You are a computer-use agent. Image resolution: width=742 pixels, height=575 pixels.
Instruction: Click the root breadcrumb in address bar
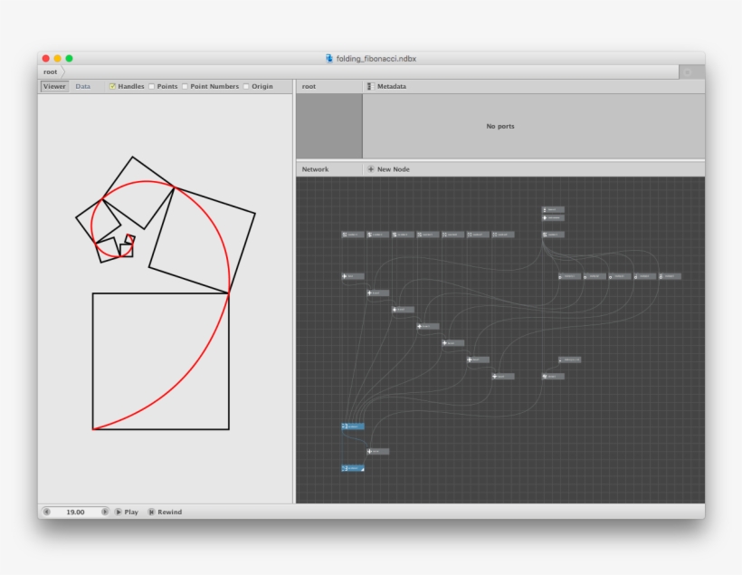coord(51,72)
